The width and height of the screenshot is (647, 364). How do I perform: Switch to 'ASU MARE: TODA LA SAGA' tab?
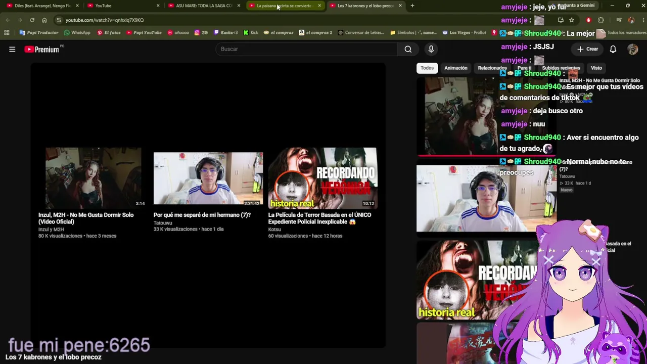[x=203, y=6]
